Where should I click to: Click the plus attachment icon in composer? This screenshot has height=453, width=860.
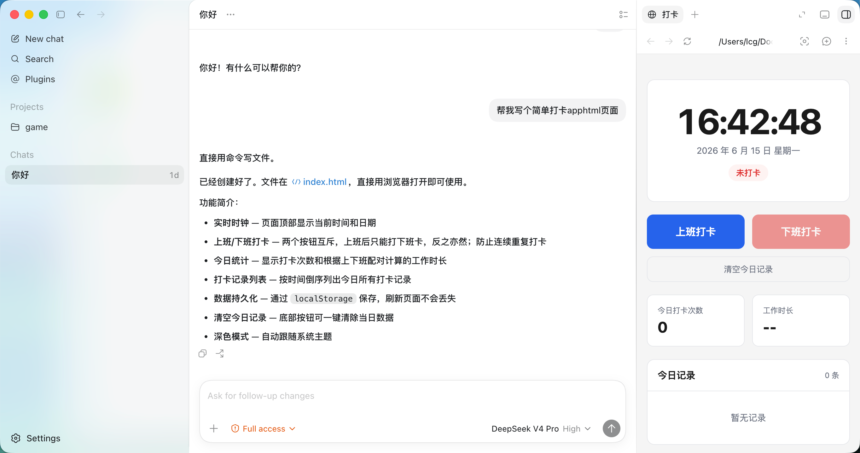(214, 428)
